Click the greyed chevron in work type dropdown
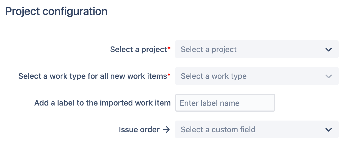Screen dimensions: 347x147 [328, 76]
